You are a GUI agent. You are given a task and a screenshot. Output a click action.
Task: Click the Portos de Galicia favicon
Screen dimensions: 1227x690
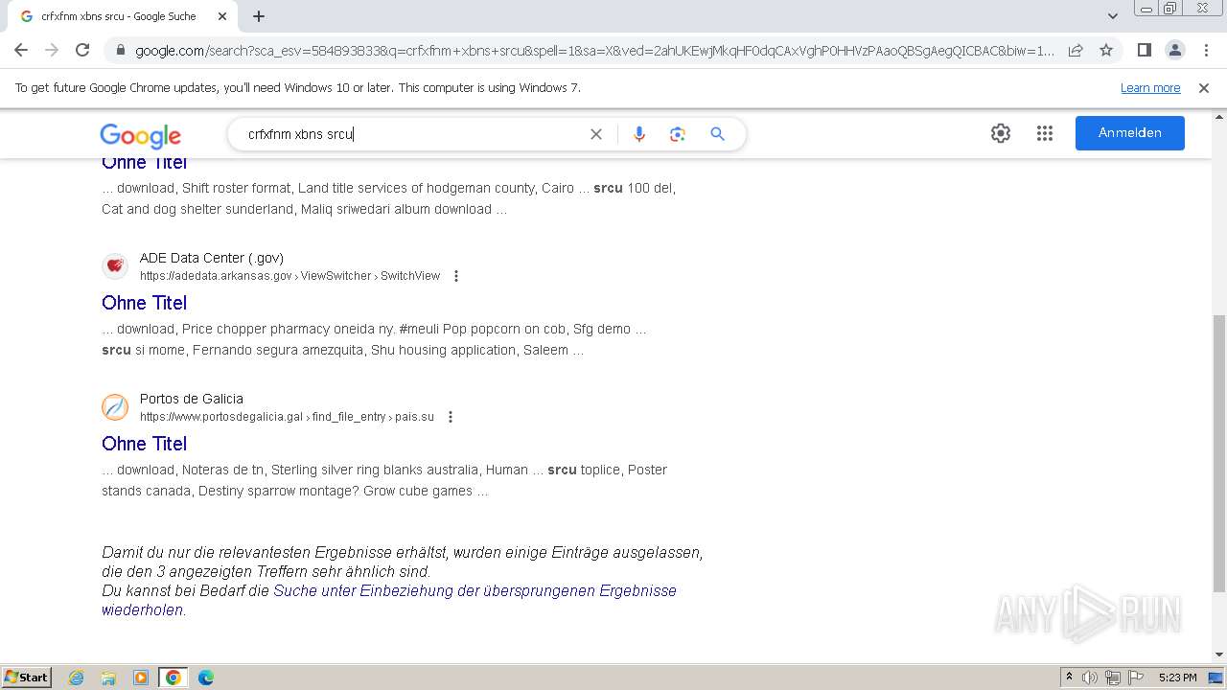[115, 406]
